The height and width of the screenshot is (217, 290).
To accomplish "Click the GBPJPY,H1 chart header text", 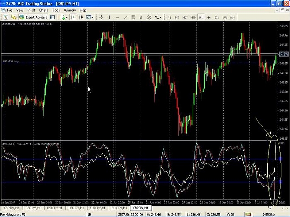I will (x=27, y=24).
